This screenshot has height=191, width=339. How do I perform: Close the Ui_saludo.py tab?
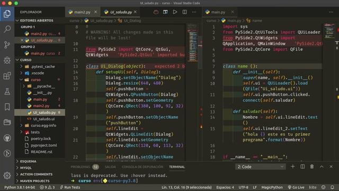(136, 12)
